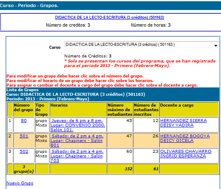Click Lugar: CONVENIO 2000 schedule link
This screenshot has height=189, width=221.
point(78,125)
